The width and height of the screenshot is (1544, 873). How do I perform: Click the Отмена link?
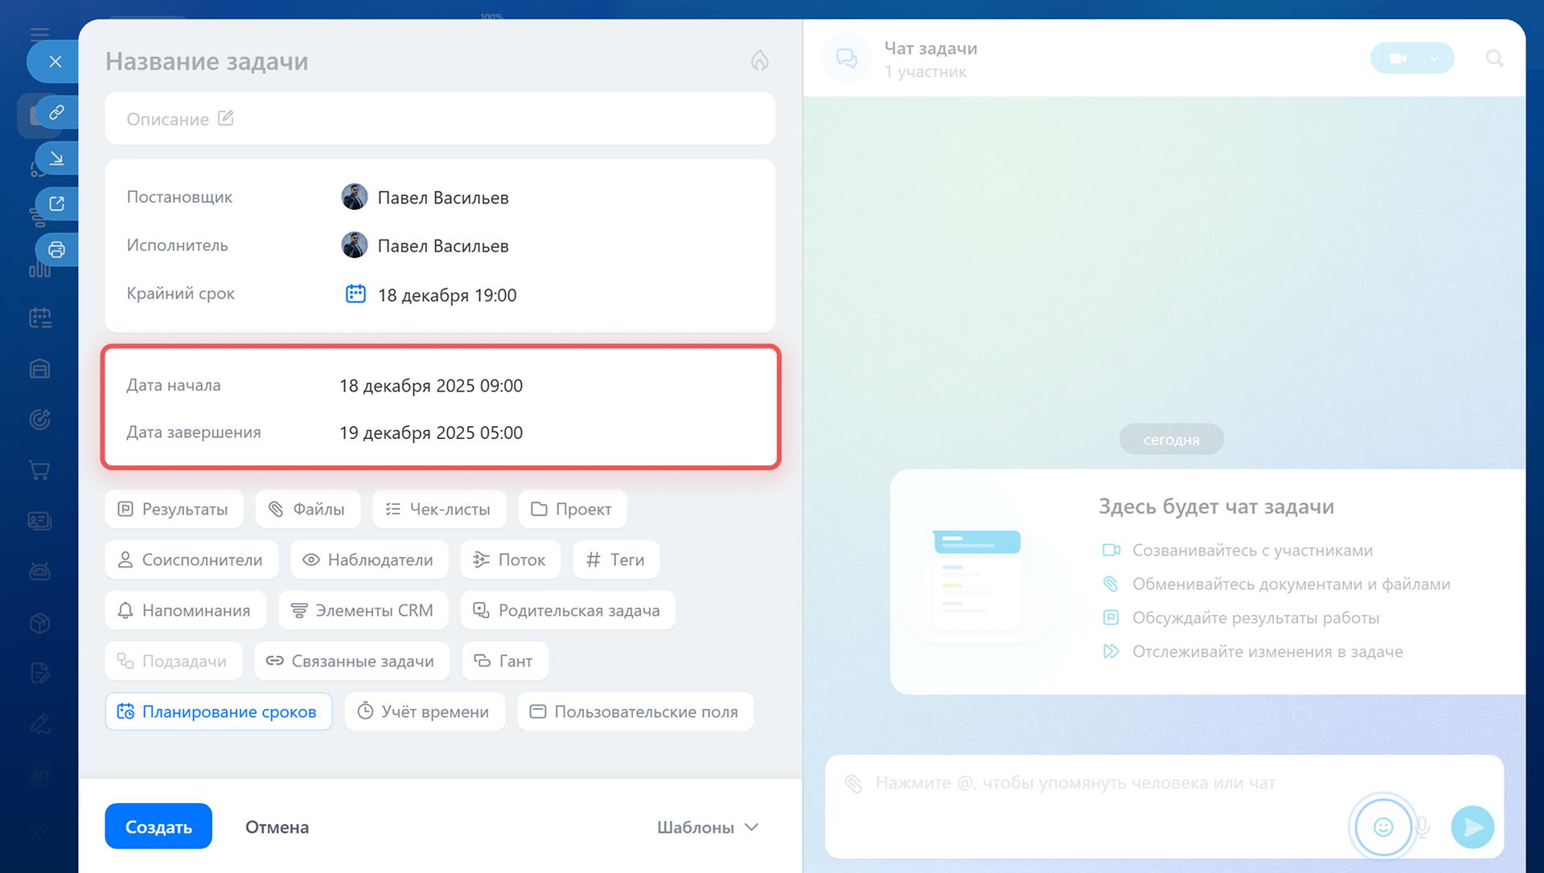(x=277, y=827)
